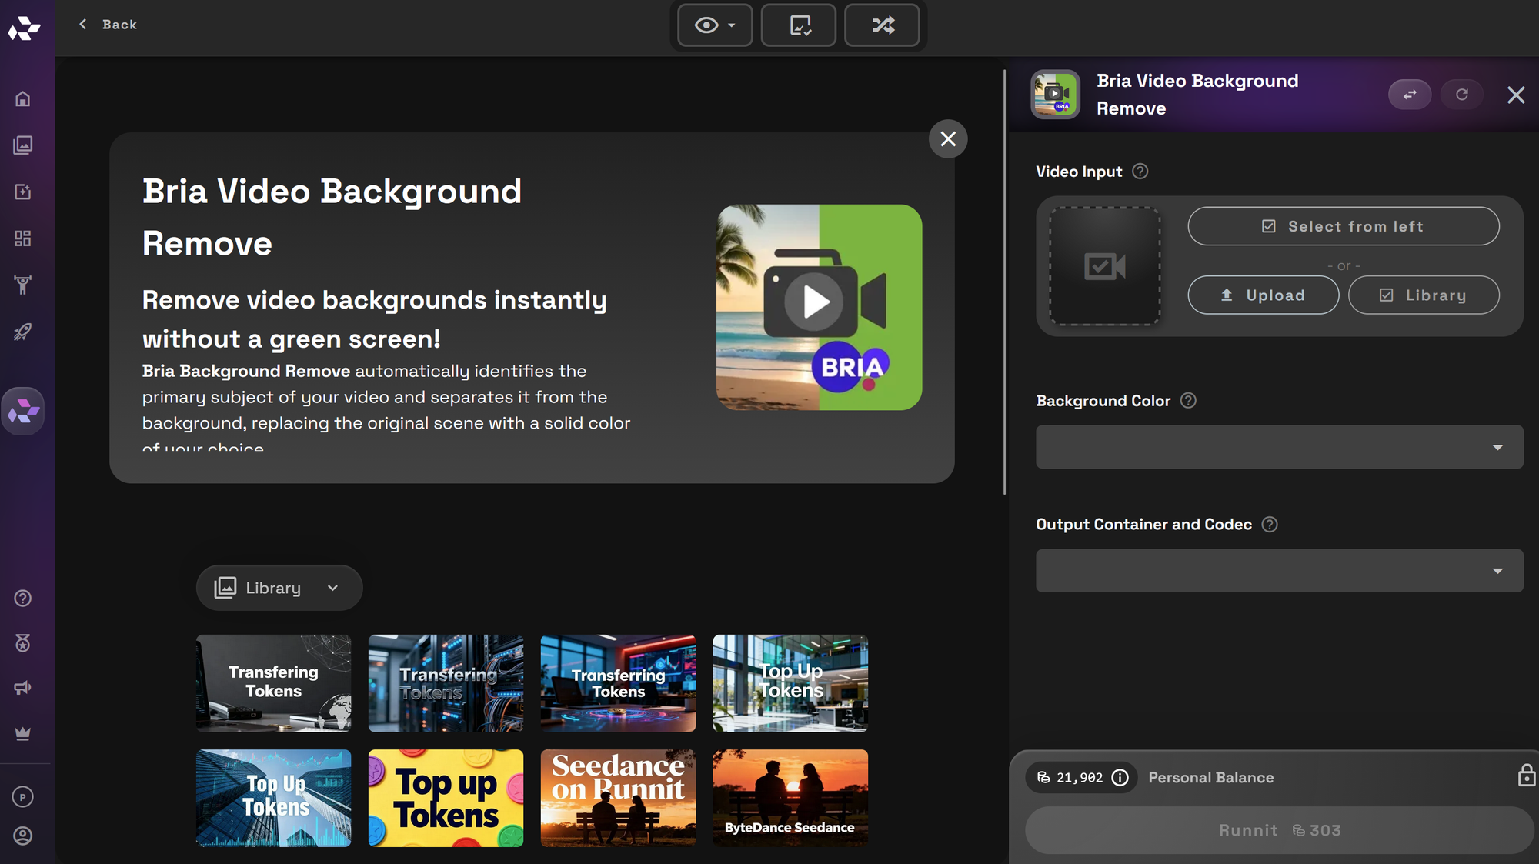Click the refresh icon in panel header

pyautogui.click(x=1461, y=95)
